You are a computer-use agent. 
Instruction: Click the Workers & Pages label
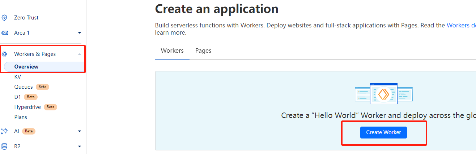click(x=35, y=54)
